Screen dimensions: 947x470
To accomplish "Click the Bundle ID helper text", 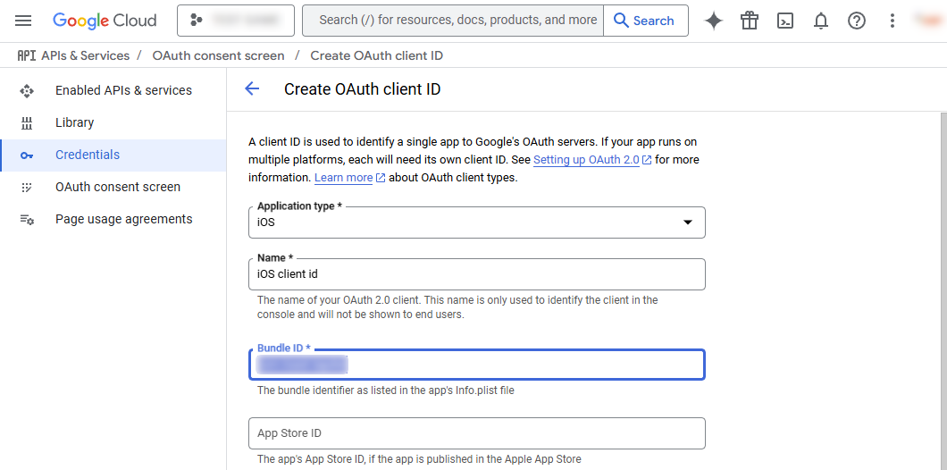I will coord(386,390).
